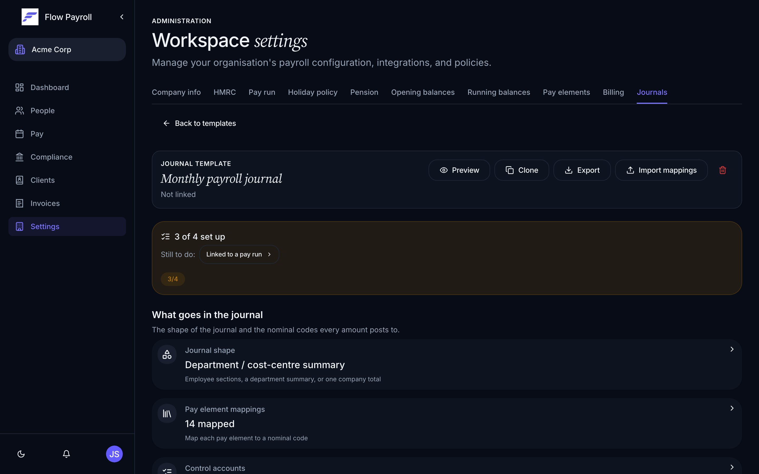Click the Pay calendar icon

[20, 134]
